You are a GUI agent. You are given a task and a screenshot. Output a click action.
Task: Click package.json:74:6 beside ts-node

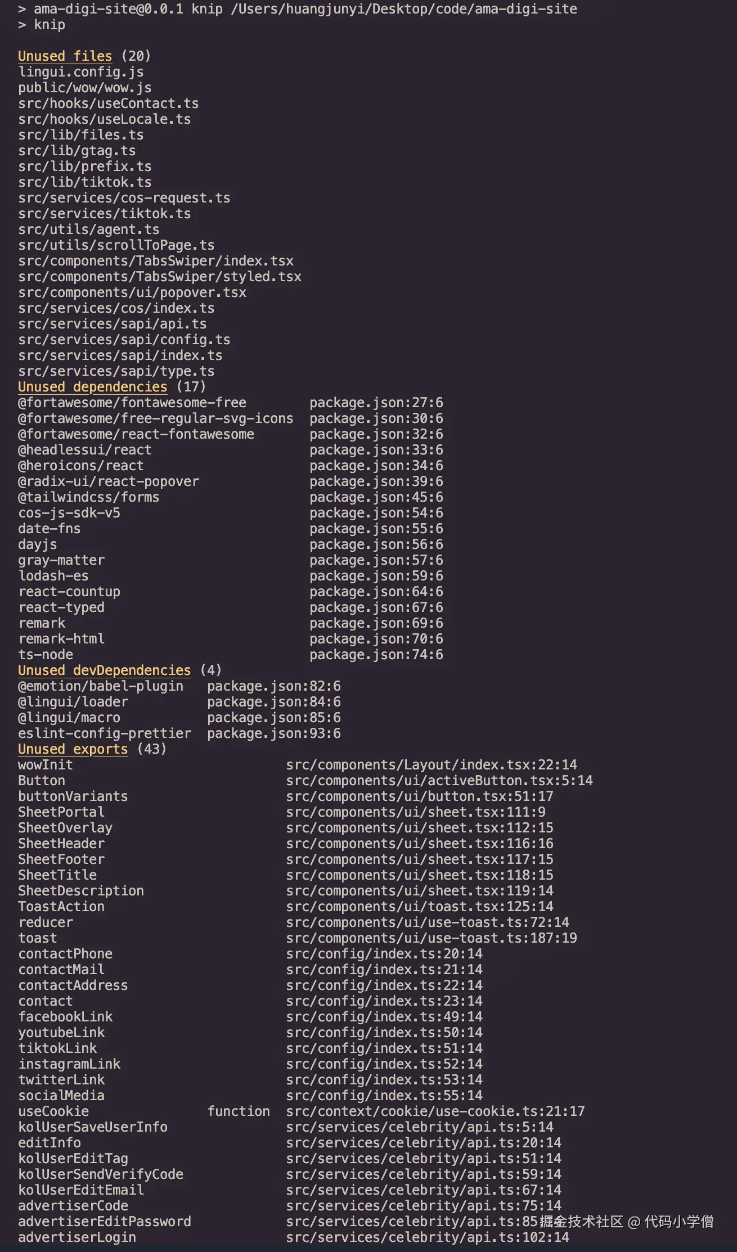pyautogui.click(x=376, y=655)
